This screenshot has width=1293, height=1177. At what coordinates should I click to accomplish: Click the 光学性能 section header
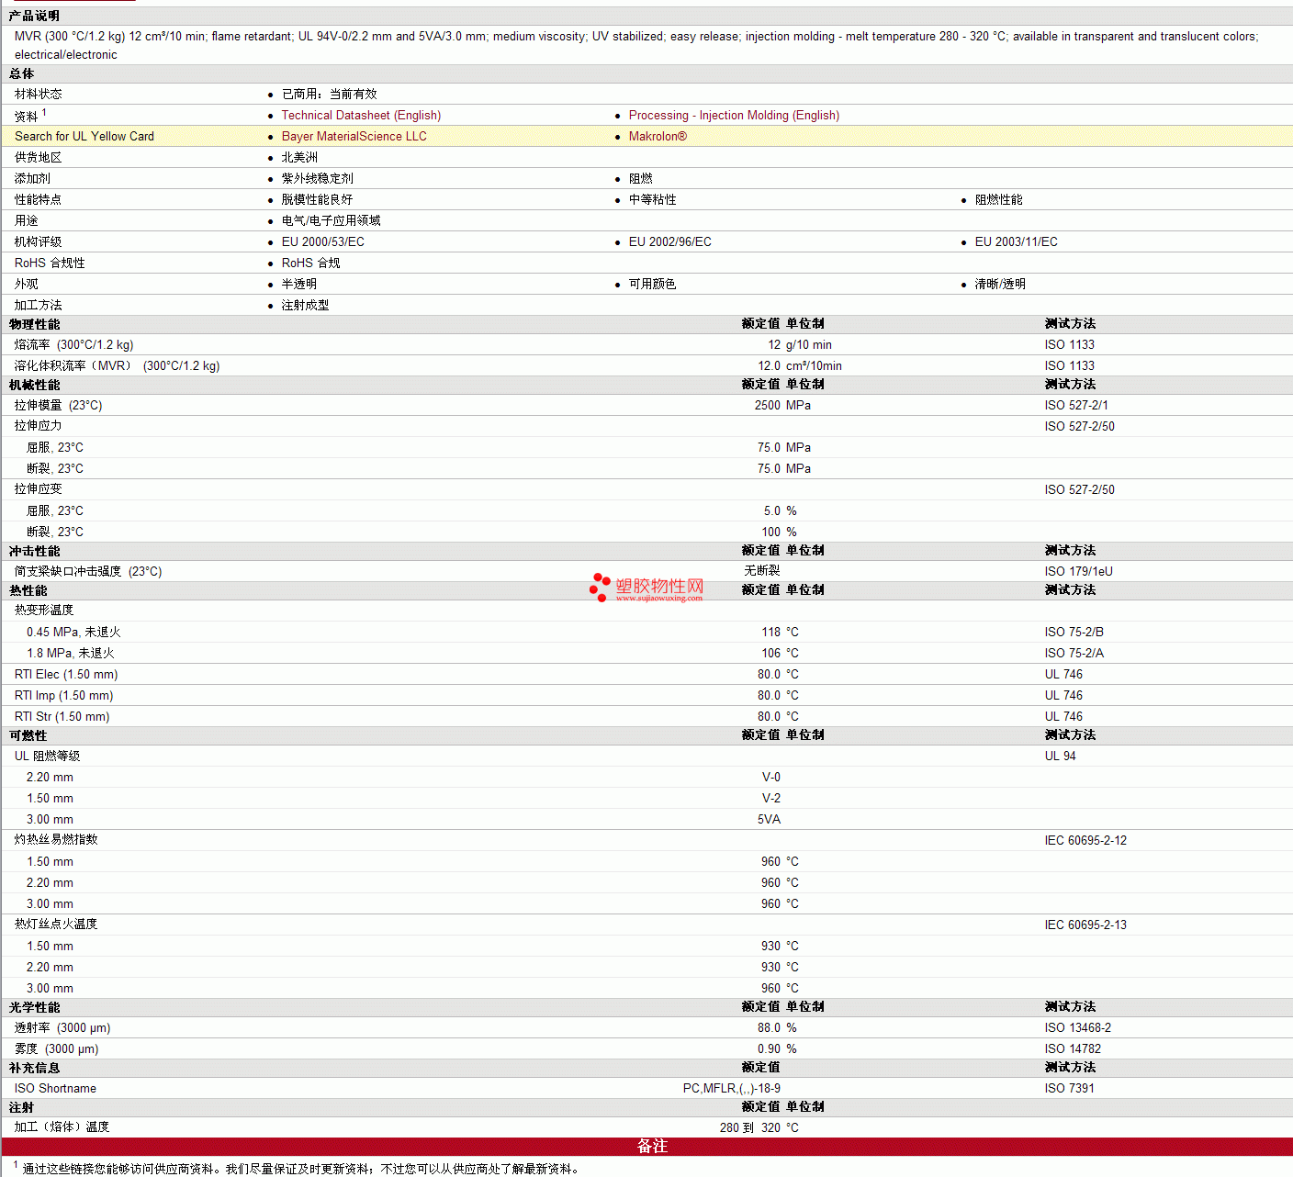coord(34,1007)
